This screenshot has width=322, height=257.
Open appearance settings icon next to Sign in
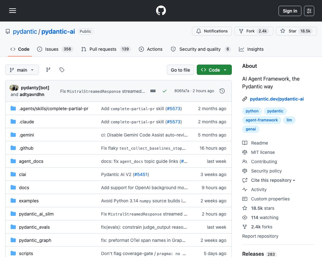(x=309, y=11)
